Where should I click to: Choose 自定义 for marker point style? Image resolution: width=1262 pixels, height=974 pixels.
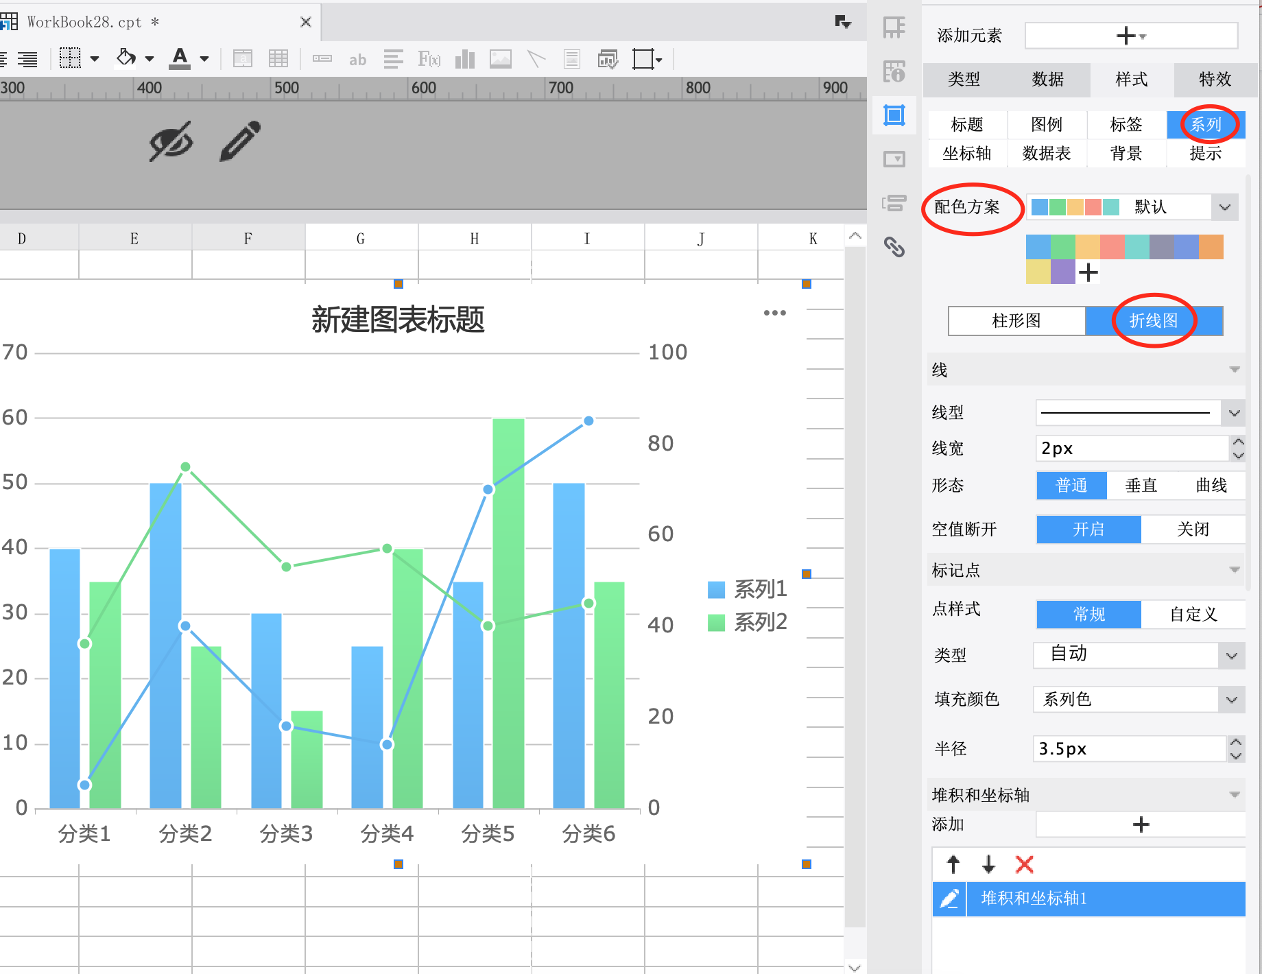pos(1192,615)
